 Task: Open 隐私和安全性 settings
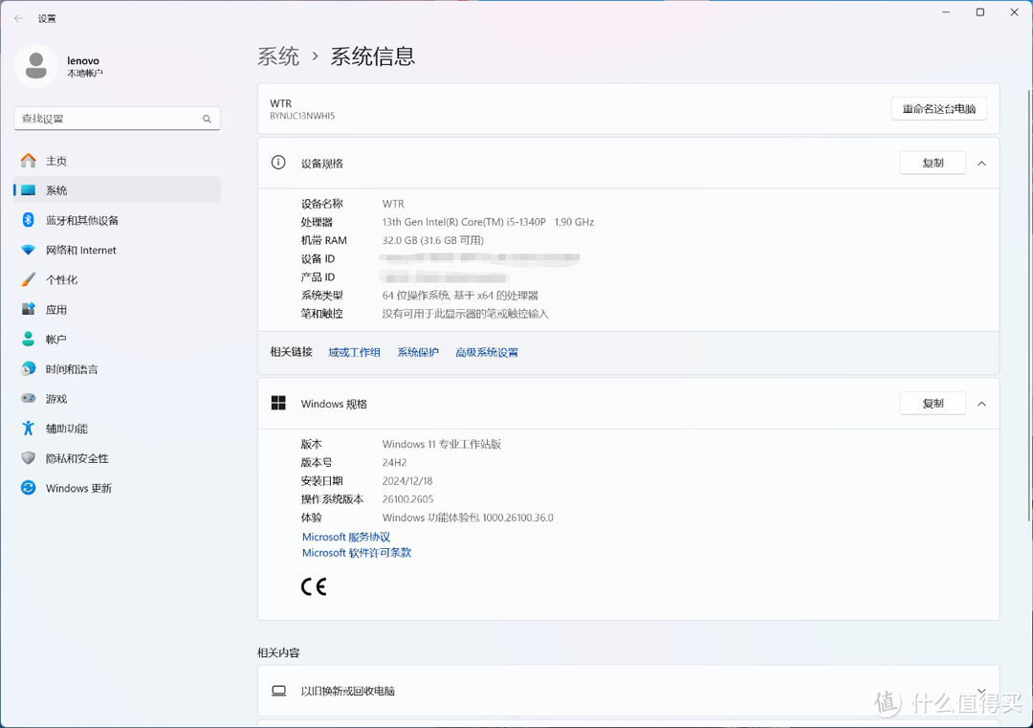118,458
